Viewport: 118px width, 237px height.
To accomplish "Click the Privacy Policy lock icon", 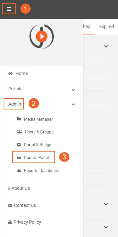I will pos(10,222).
